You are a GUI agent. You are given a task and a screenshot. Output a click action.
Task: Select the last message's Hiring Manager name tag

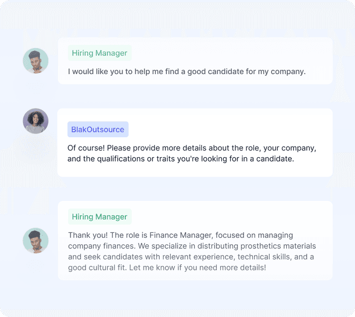(99, 217)
